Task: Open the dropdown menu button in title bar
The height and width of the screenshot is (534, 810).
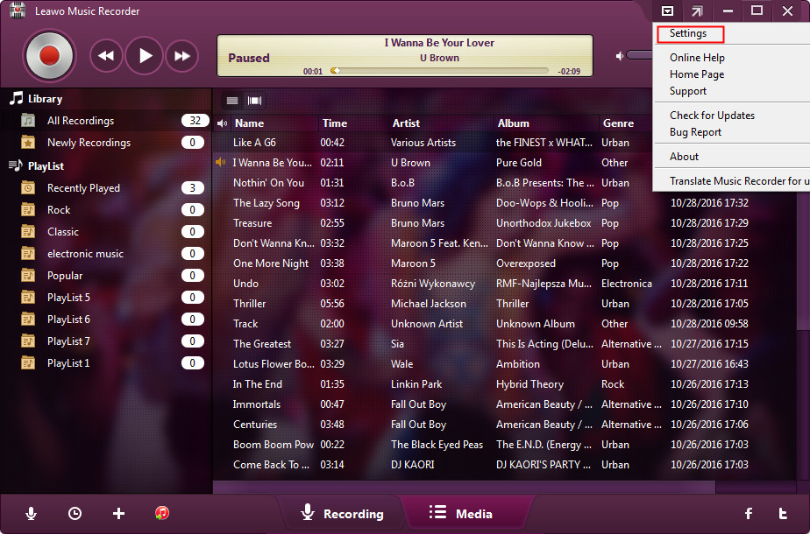Action: point(667,11)
